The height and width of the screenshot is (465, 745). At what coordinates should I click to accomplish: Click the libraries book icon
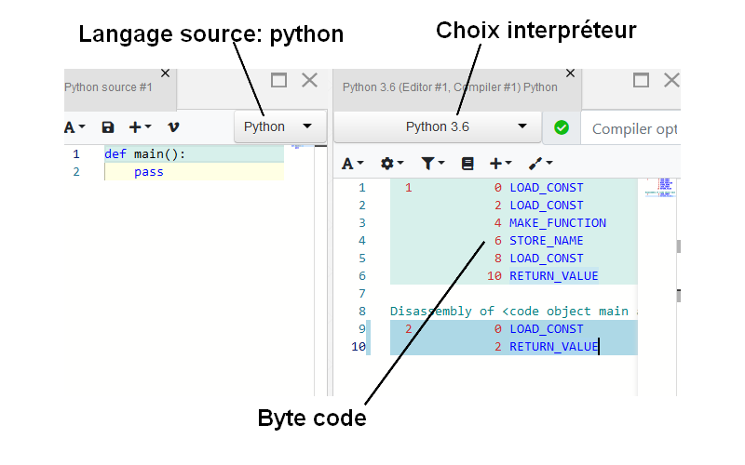[467, 163]
